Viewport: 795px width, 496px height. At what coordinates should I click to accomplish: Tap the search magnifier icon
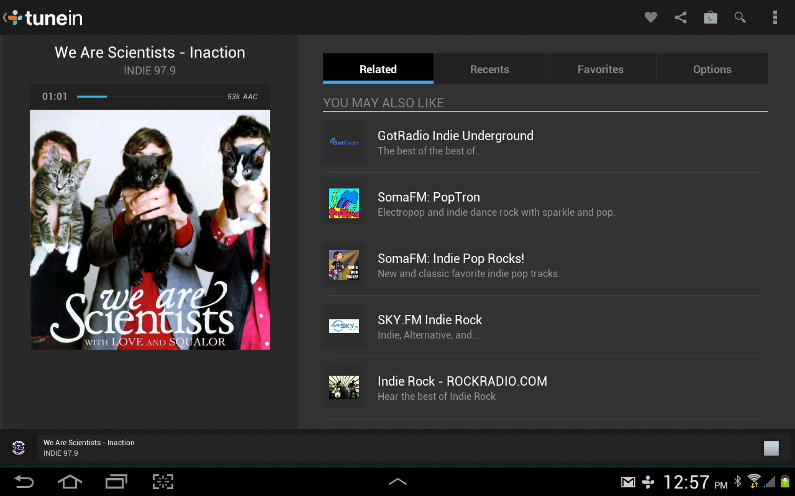740,17
